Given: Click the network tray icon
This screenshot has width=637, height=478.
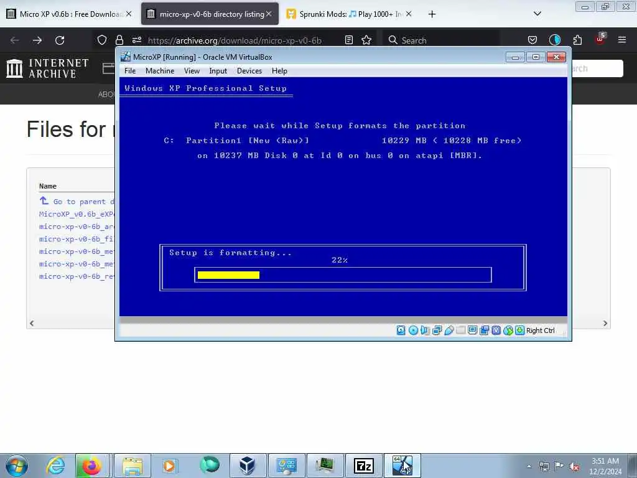Looking at the screenshot, I should click(544, 466).
